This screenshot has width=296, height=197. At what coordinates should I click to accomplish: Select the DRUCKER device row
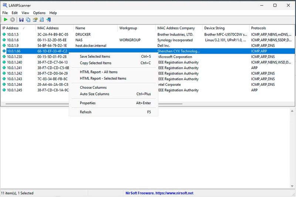click(x=83, y=35)
